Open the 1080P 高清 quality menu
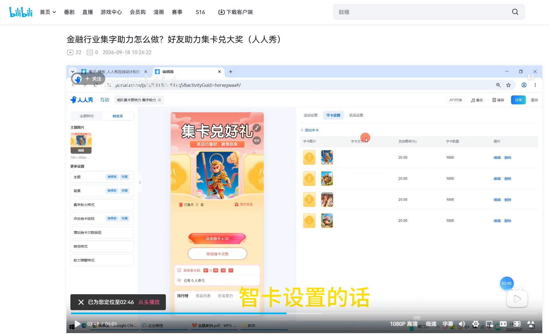The width and height of the screenshot is (549, 334). coord(404,324)
